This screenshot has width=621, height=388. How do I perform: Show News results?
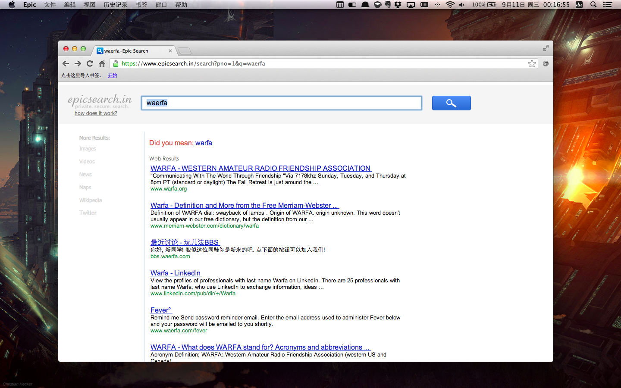85,175
